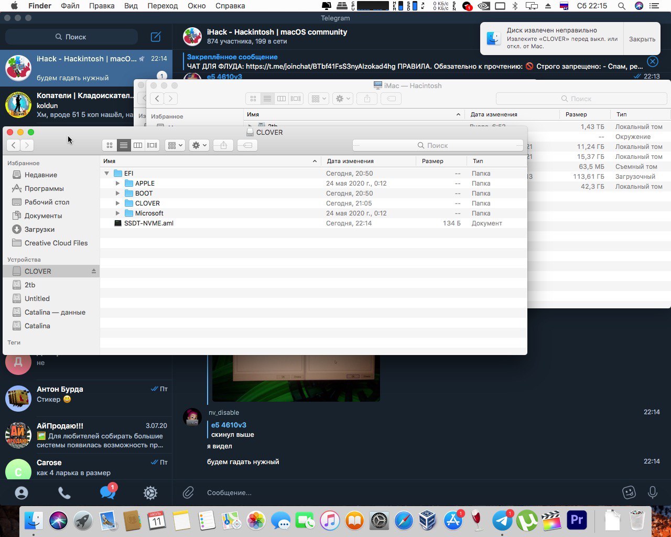The image size is (671, 537).
Task: Focus the Telegram Поиск search field
Action: point(71,37)
